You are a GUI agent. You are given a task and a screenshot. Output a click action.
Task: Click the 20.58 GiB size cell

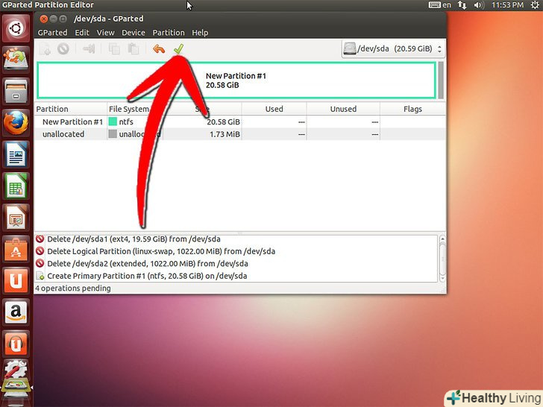click(x=223, y=122)
